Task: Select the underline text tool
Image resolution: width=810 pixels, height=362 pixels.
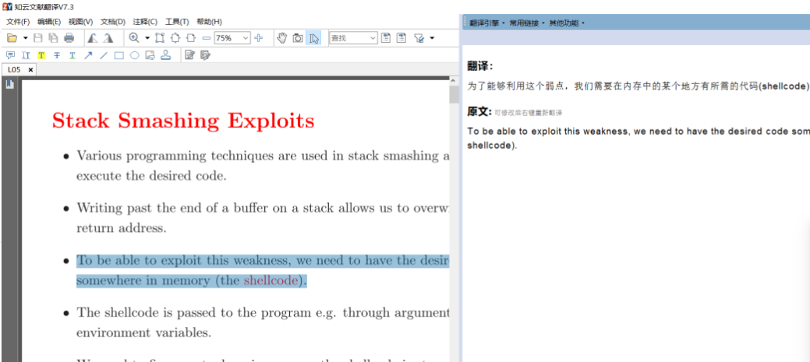Action: pos(73,55)
